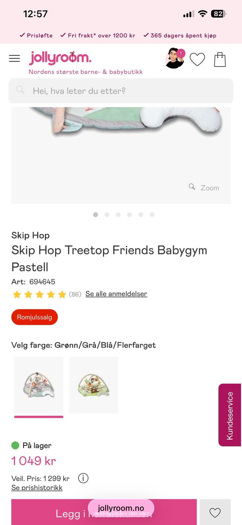242x525 pixels.
Task: Select the first image carousel dot
Action: pos(96,215)
